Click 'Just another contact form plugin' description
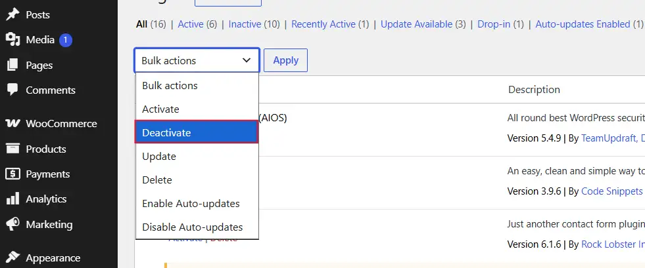Screen dimensions: 645x268 (x=576, y=224)
